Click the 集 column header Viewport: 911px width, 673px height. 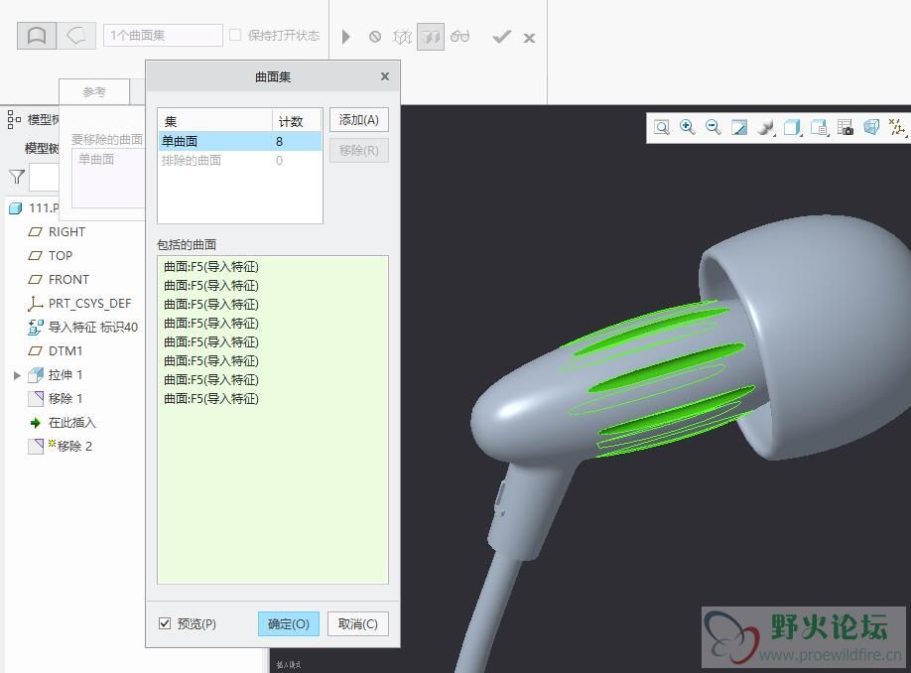215,121
